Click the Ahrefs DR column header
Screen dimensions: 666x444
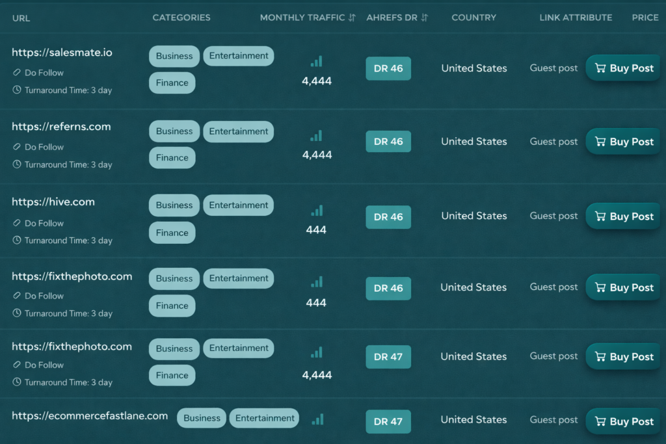pyautogui.click(x=392, y=18)
